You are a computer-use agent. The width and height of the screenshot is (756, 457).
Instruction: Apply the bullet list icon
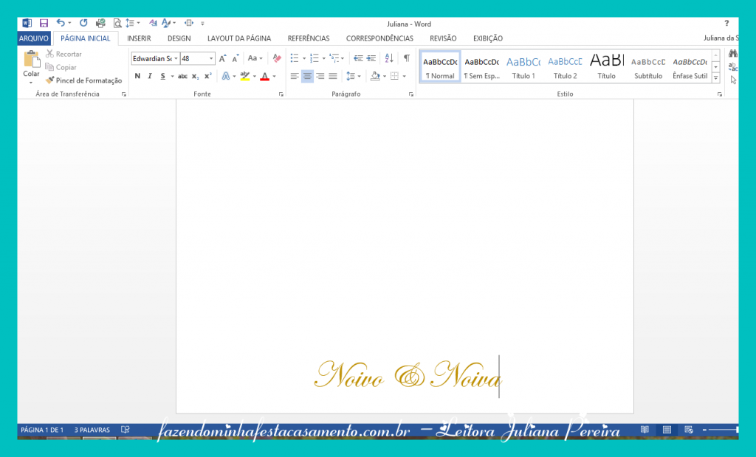point(295,58)
